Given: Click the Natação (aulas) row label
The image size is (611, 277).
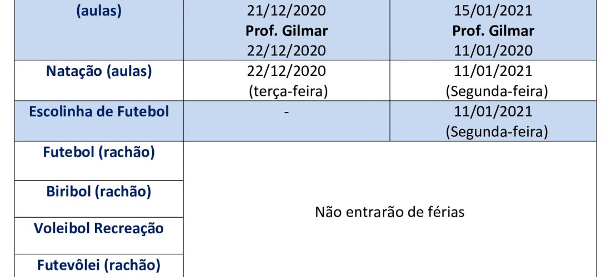Looking at the screenshot, I should coord(99,71).
